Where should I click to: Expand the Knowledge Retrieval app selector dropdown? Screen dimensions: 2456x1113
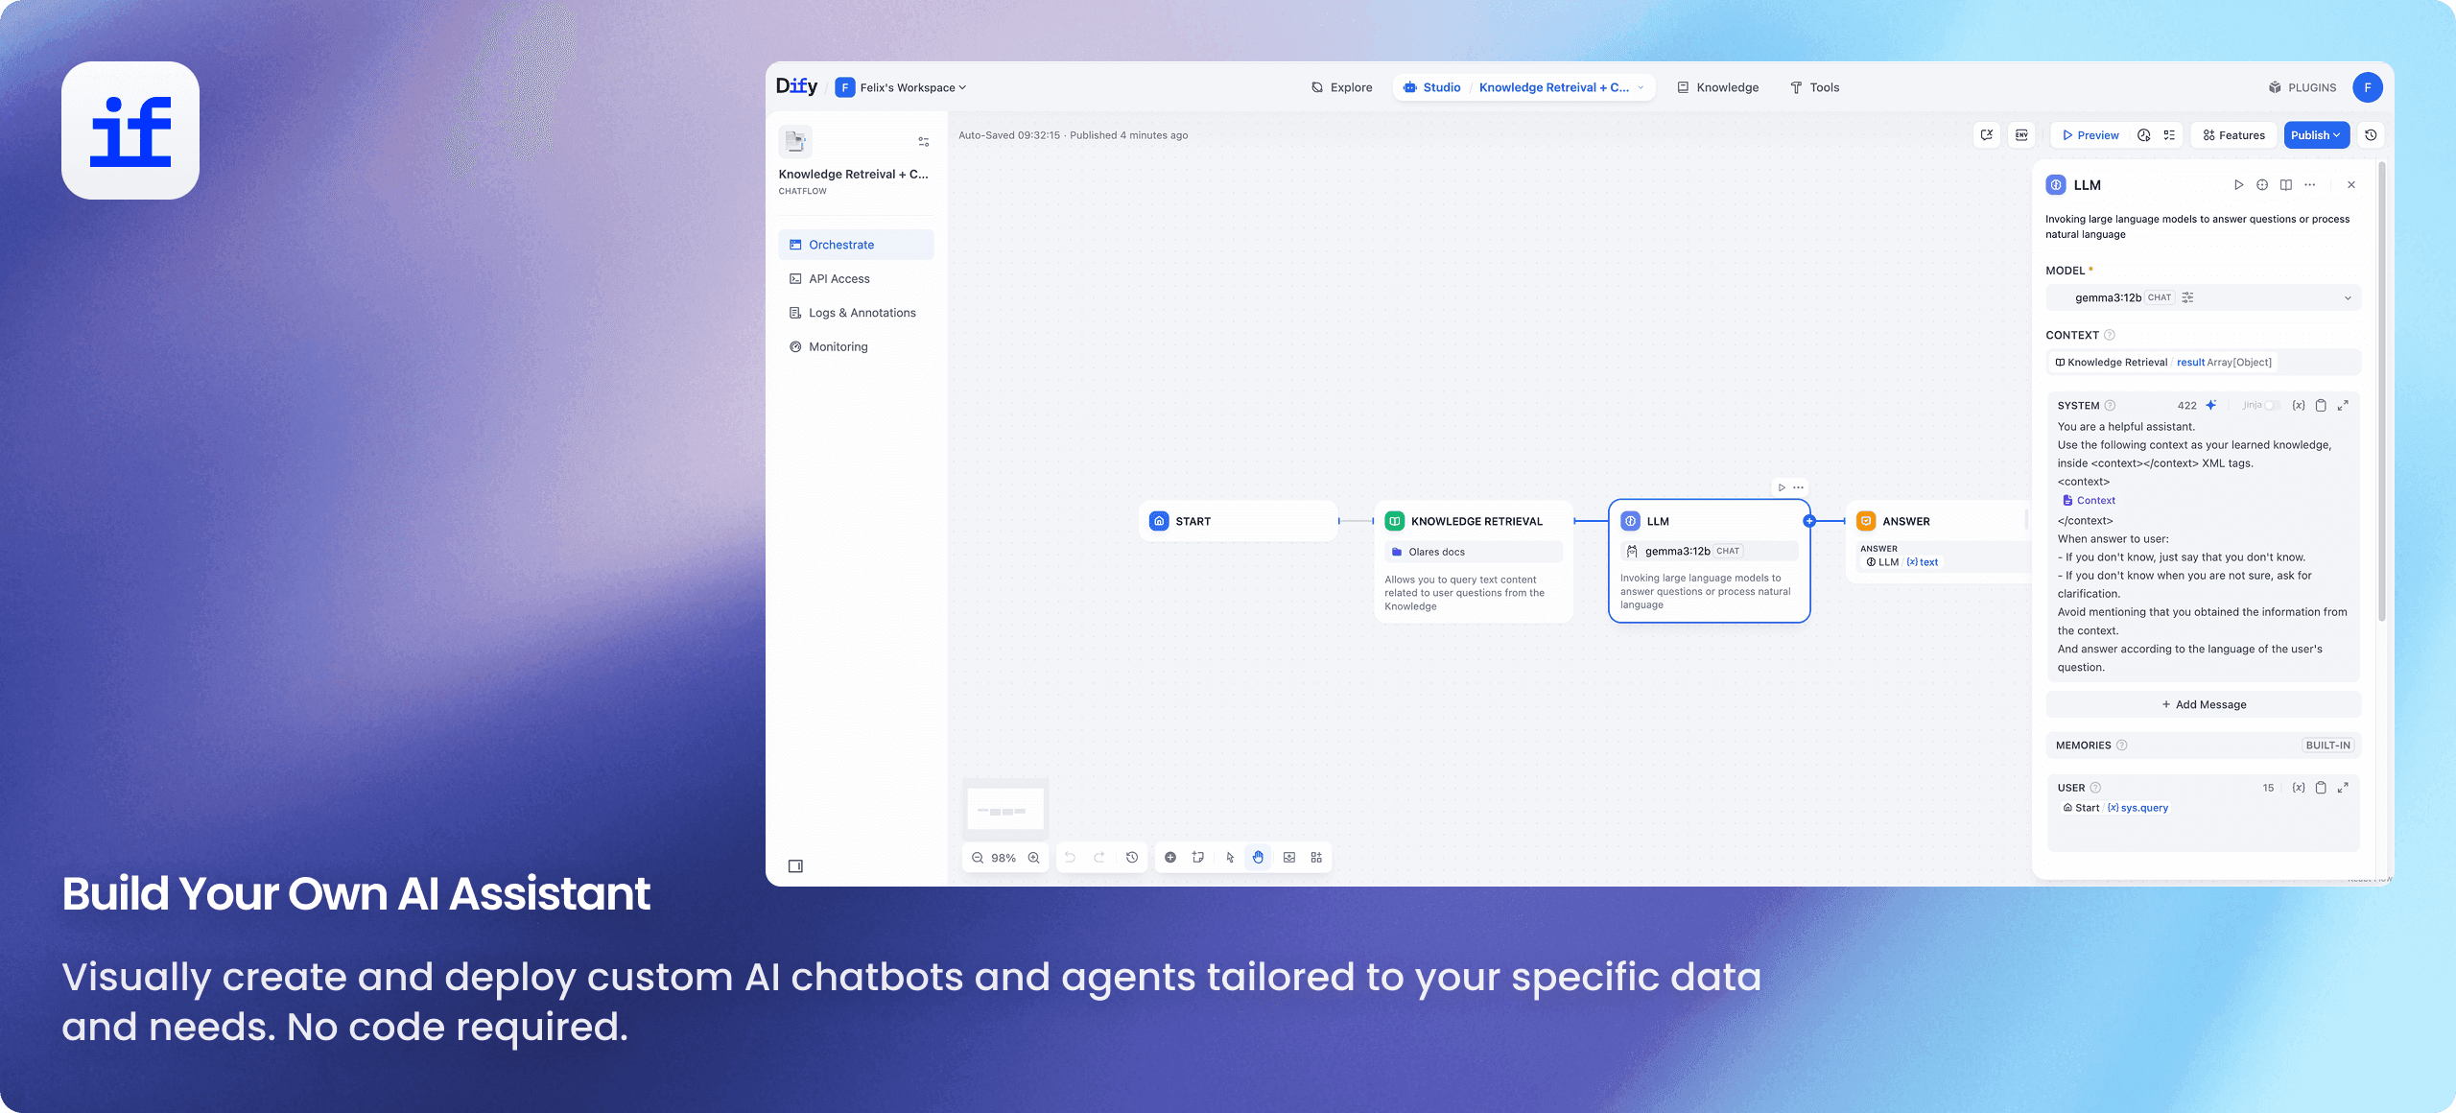(1561, 87)
